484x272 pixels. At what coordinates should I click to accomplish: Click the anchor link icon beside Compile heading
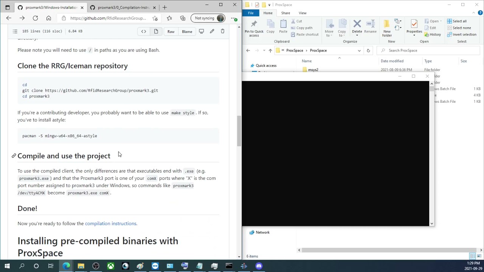pos(14,156)
